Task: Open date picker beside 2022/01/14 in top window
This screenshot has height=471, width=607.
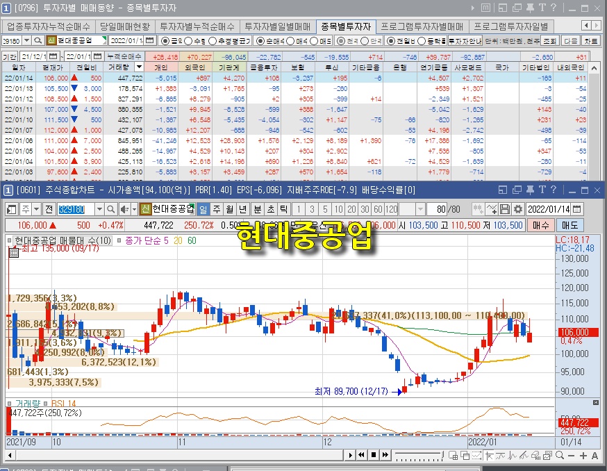Action: [x=150, y=40]
